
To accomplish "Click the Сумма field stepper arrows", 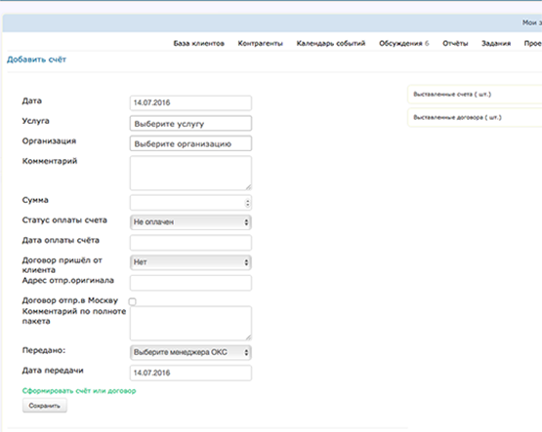I will 247,203.
